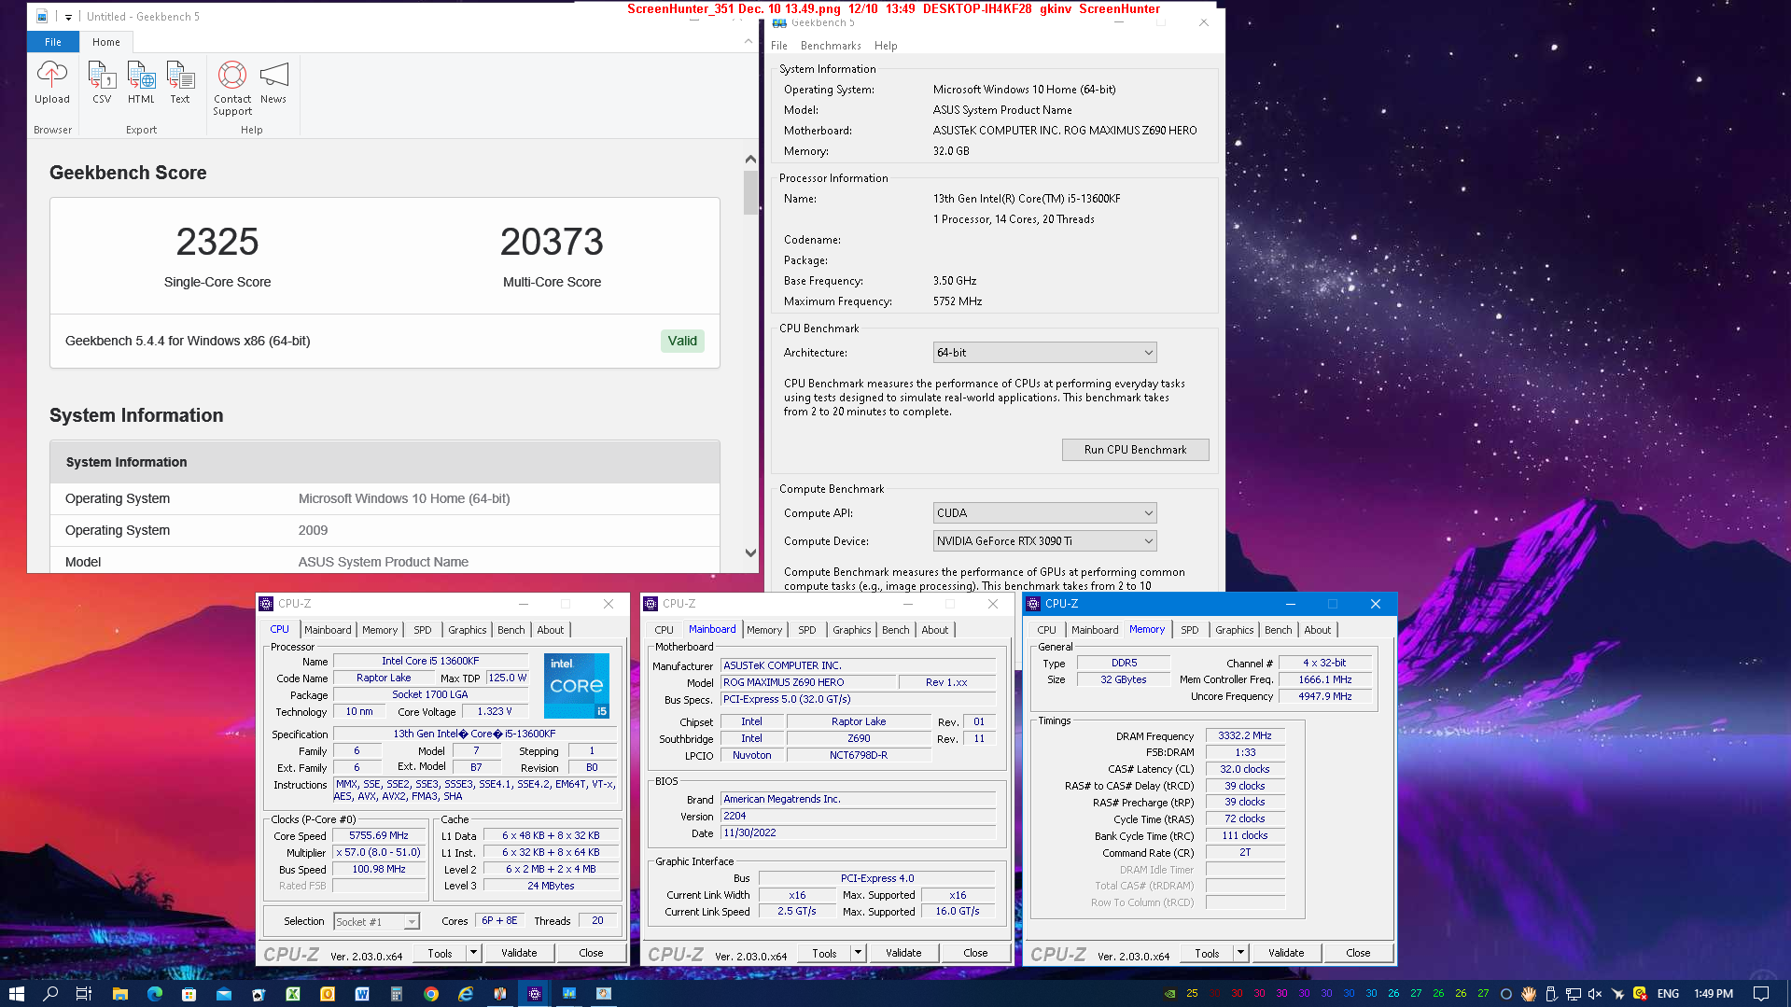This screenshot has height=1007, width=1791.
Task: Open the notification center icon
Action: (1760, 993)
